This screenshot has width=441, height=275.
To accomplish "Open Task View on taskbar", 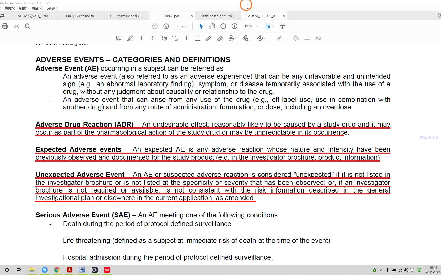I will point(19,270).
